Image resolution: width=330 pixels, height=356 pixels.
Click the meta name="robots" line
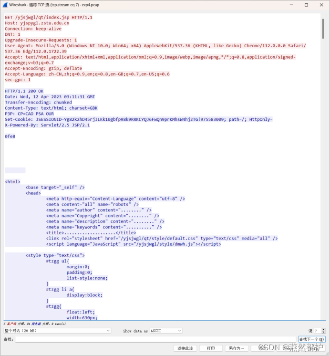click(92, 204)
